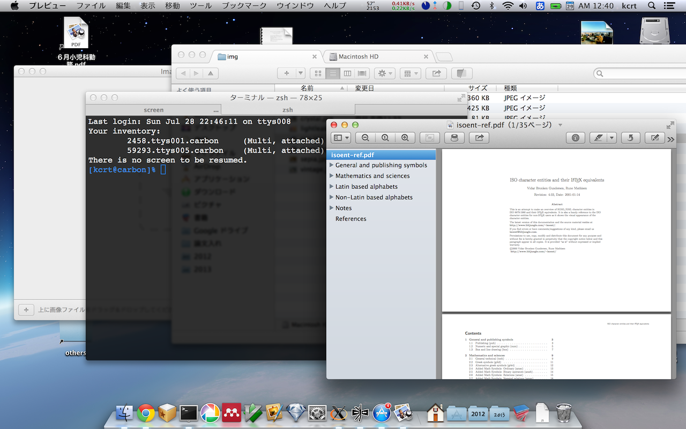The width and height of the screenshot is (686, 429).
Task: Open Finder arrange-by dropdown
Action: pos(410,73)
